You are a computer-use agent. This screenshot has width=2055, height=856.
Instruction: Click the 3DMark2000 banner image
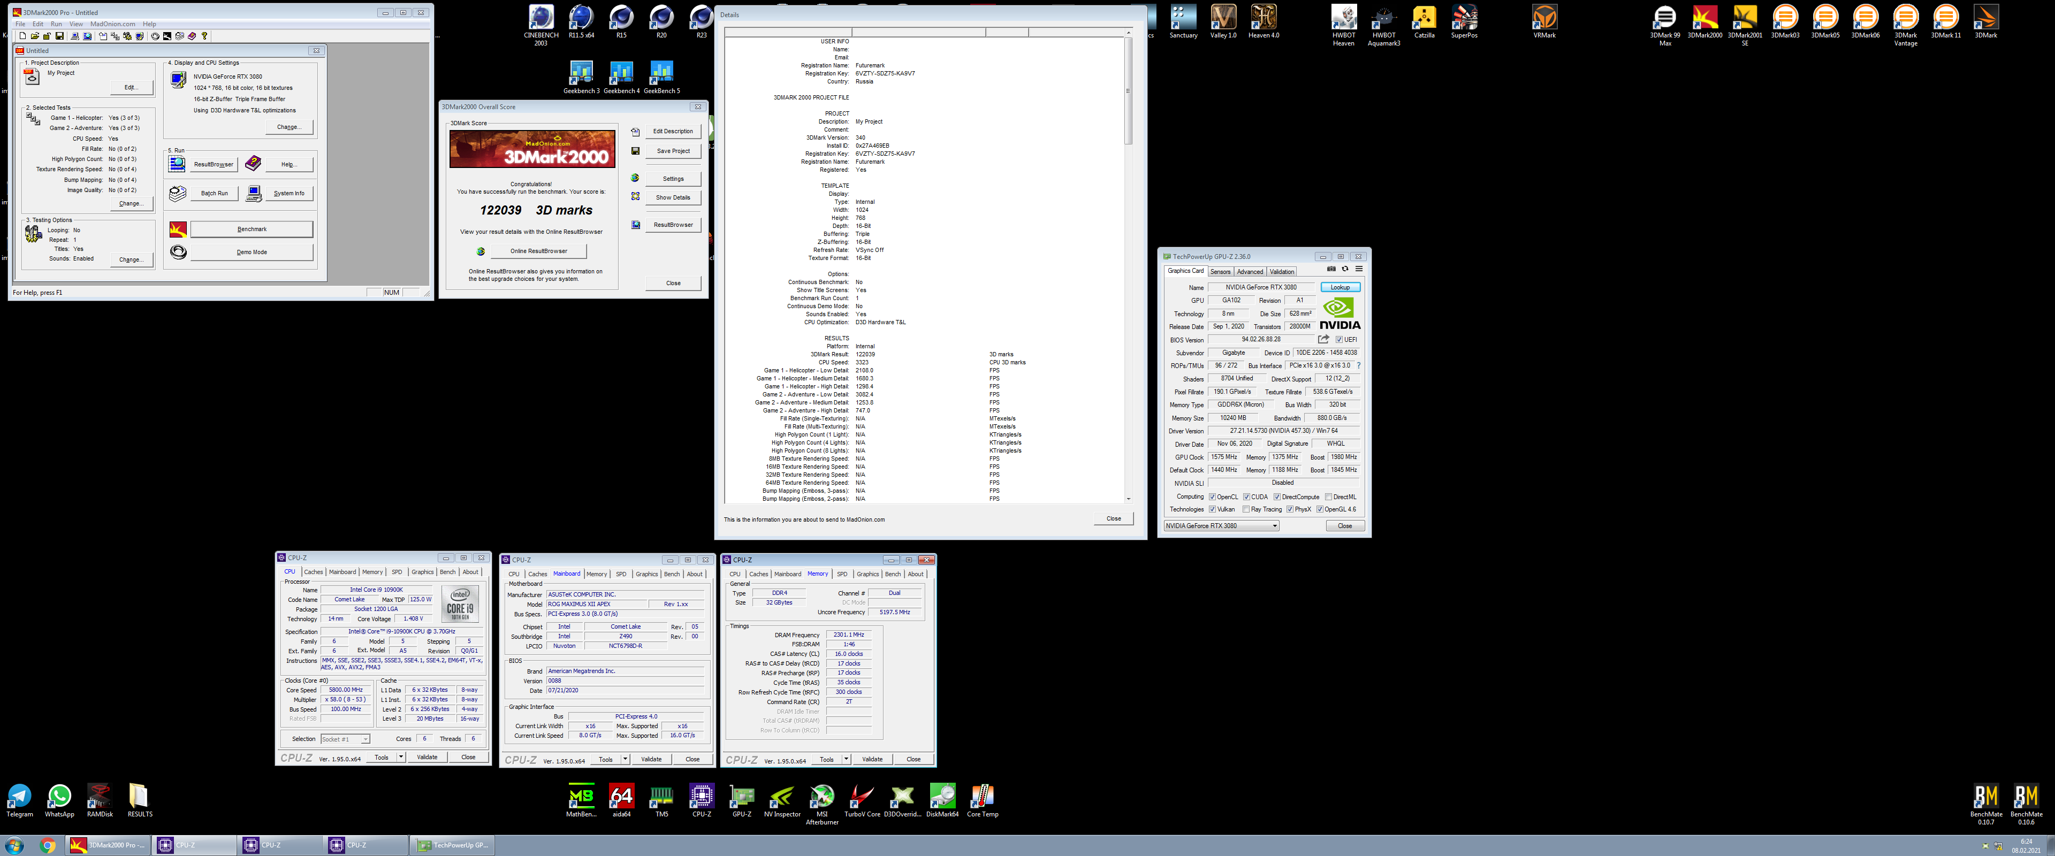531,149
